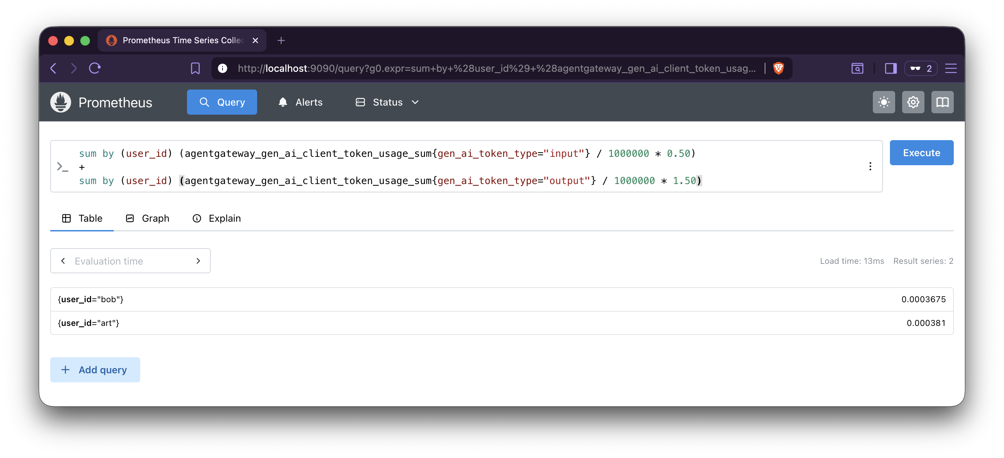Screen dimensions: 1004x458
Task: View site information icon
Action: tap(223, 69)
